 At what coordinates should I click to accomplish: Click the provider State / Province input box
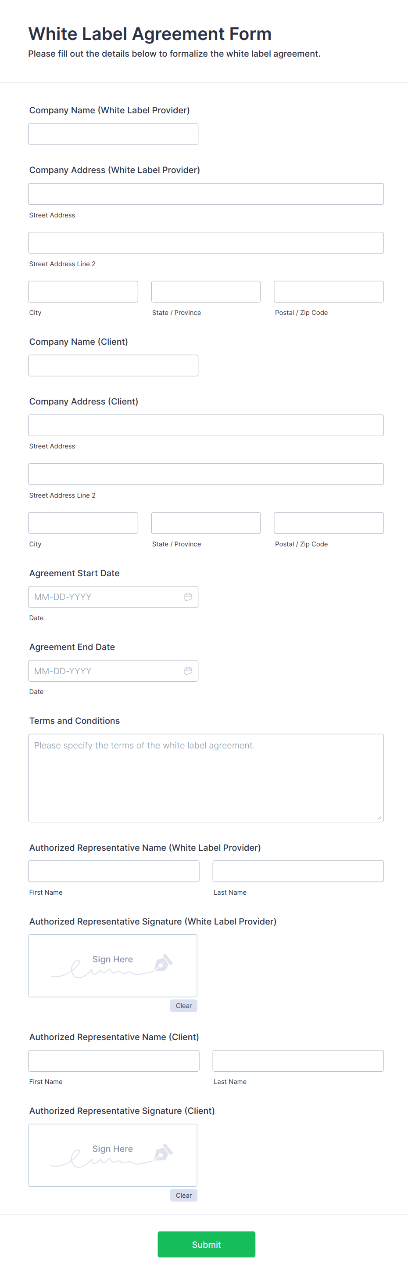pyautogui.click(x=205, y=292)
